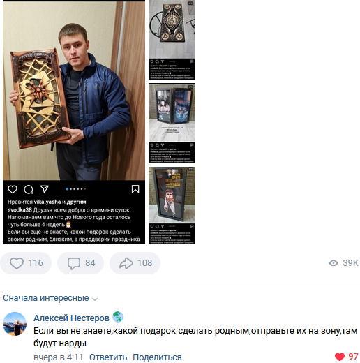Viewport: 360px width, 363px height.
Task: Click the 39K views eye icon
Action: tap(333, 263)
